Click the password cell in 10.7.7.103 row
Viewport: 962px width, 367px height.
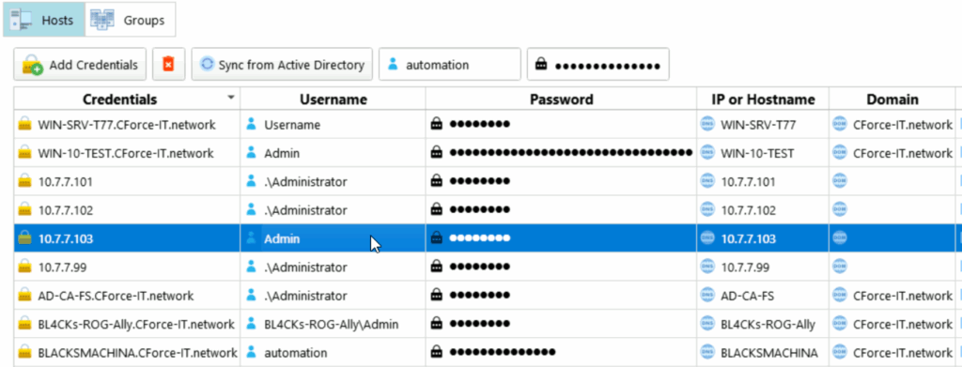tap(562, 238)
